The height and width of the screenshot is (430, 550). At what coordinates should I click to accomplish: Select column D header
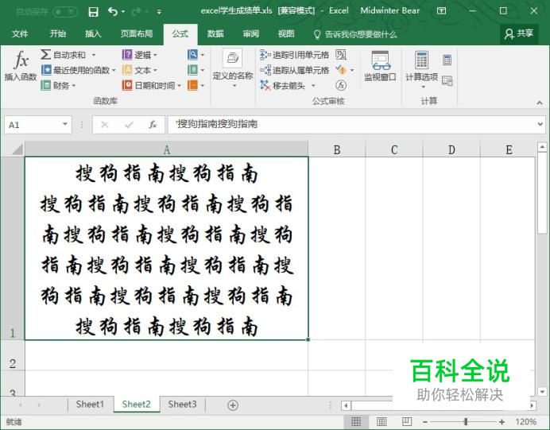(x=451, y=149)
